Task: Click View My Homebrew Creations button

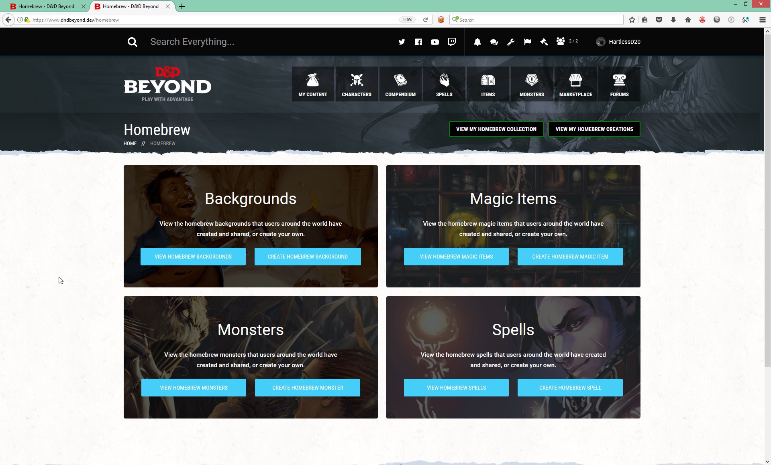Action: [x=594, y=129]
